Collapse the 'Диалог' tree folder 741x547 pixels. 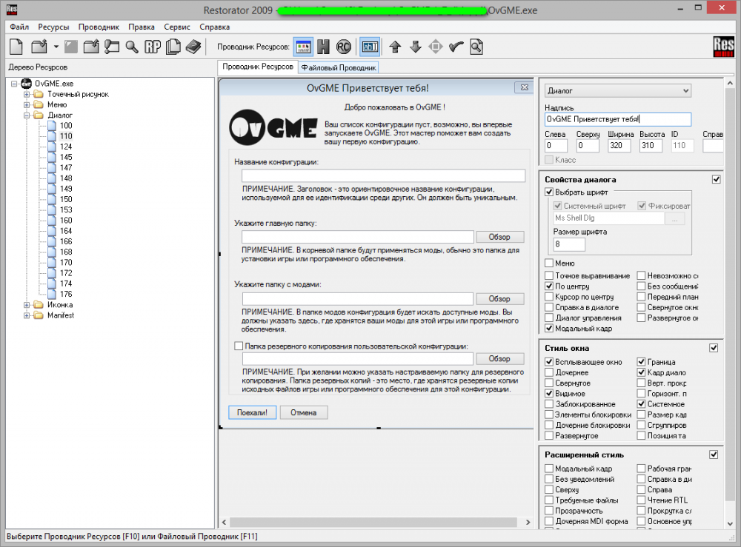27,115
